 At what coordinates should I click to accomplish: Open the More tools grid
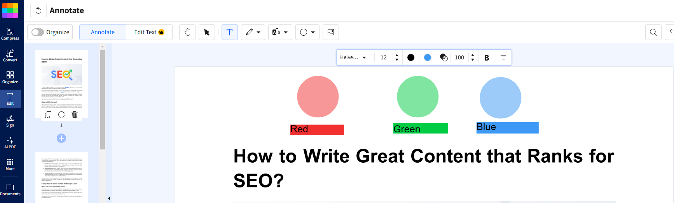click(x=10, y=164)
